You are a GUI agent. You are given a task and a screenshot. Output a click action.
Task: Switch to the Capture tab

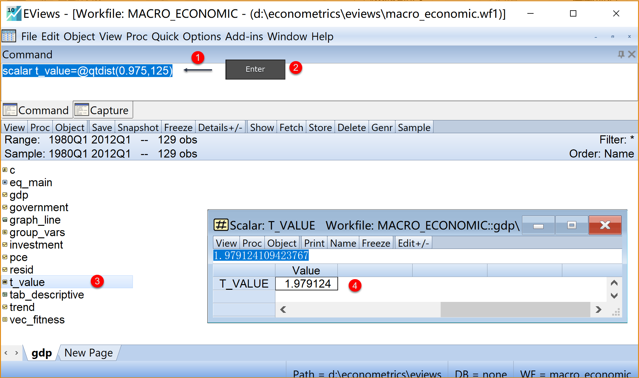(103, 110)
